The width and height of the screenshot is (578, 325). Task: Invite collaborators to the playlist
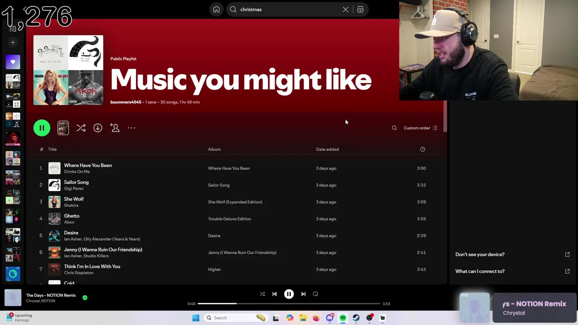pyautogui.click(x=115, y=128)
